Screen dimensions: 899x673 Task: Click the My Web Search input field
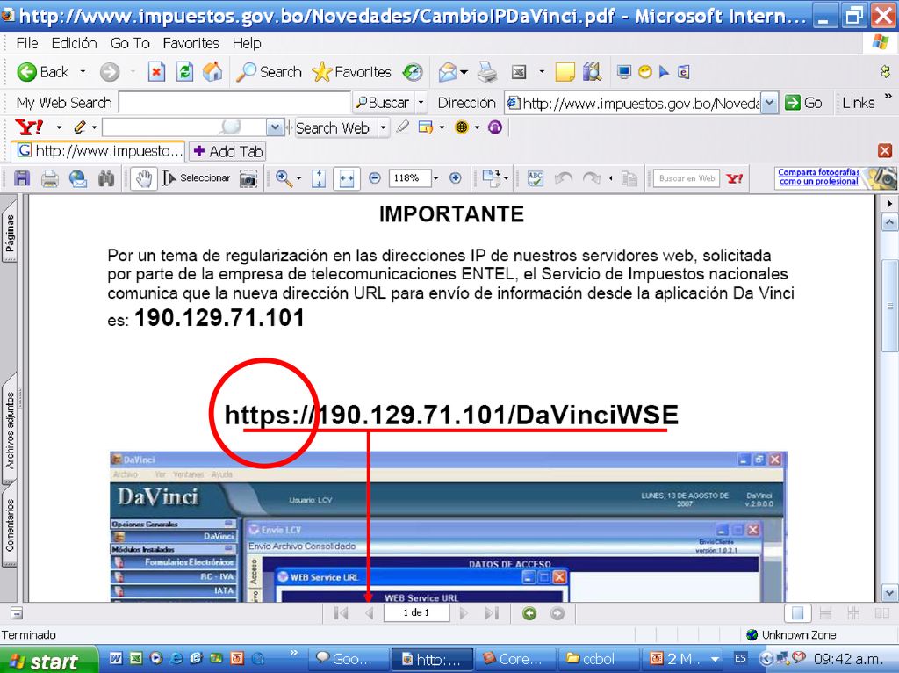pos(234,103)
